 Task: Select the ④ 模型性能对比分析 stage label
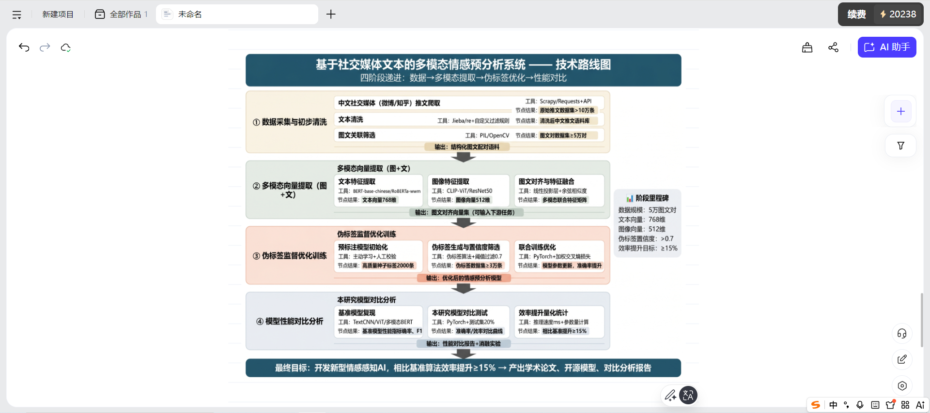point(290,321)
